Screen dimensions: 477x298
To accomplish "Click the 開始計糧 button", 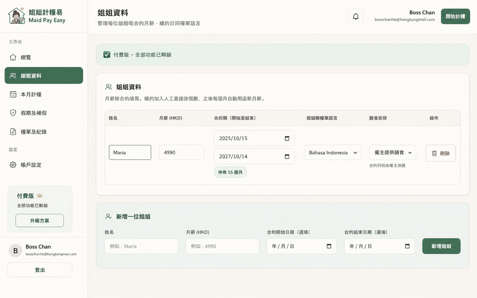I will (455, 16).
